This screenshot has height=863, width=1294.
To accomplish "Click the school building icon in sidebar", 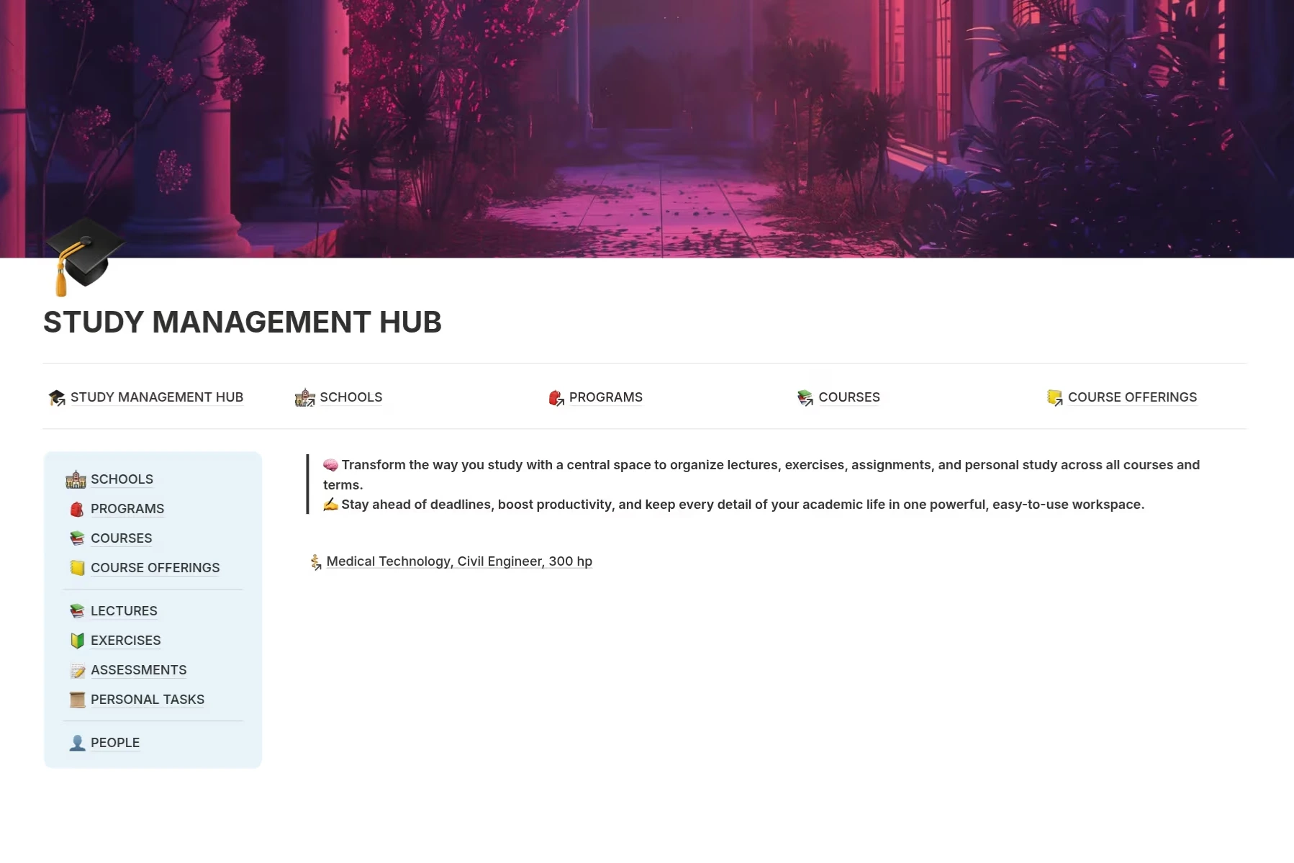I will (x=76, y=479).
